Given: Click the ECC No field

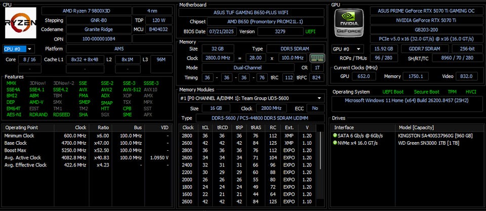Looking at the screenshot, I should pos(315,108).
